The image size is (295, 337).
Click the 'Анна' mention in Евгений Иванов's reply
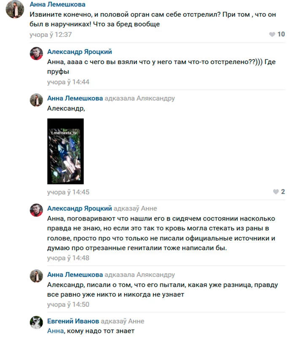click(56, 331)
